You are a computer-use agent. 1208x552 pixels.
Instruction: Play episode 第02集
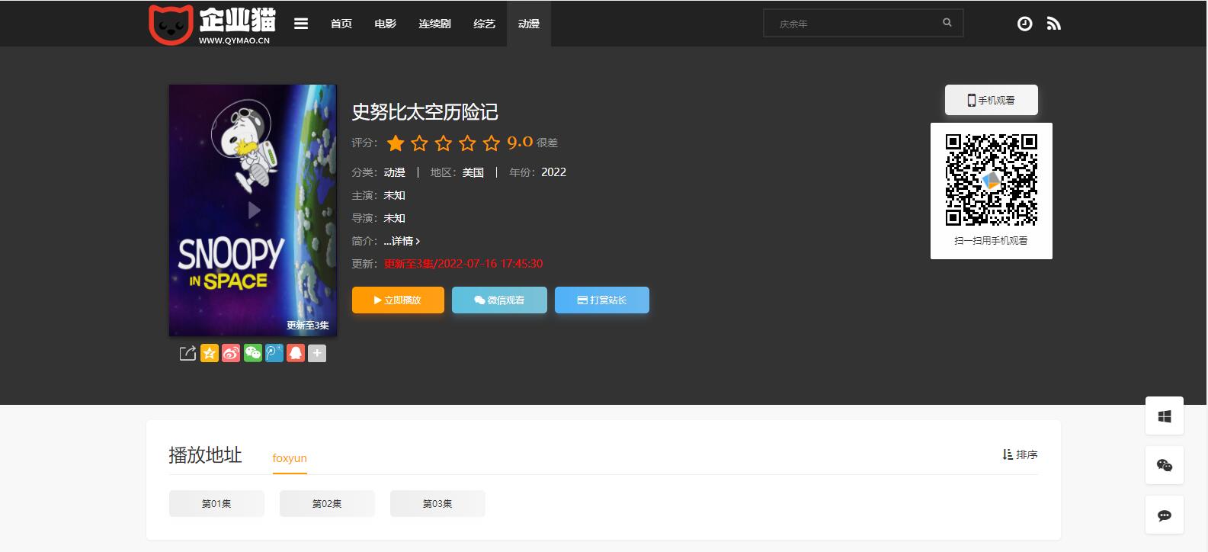(327, 504)
